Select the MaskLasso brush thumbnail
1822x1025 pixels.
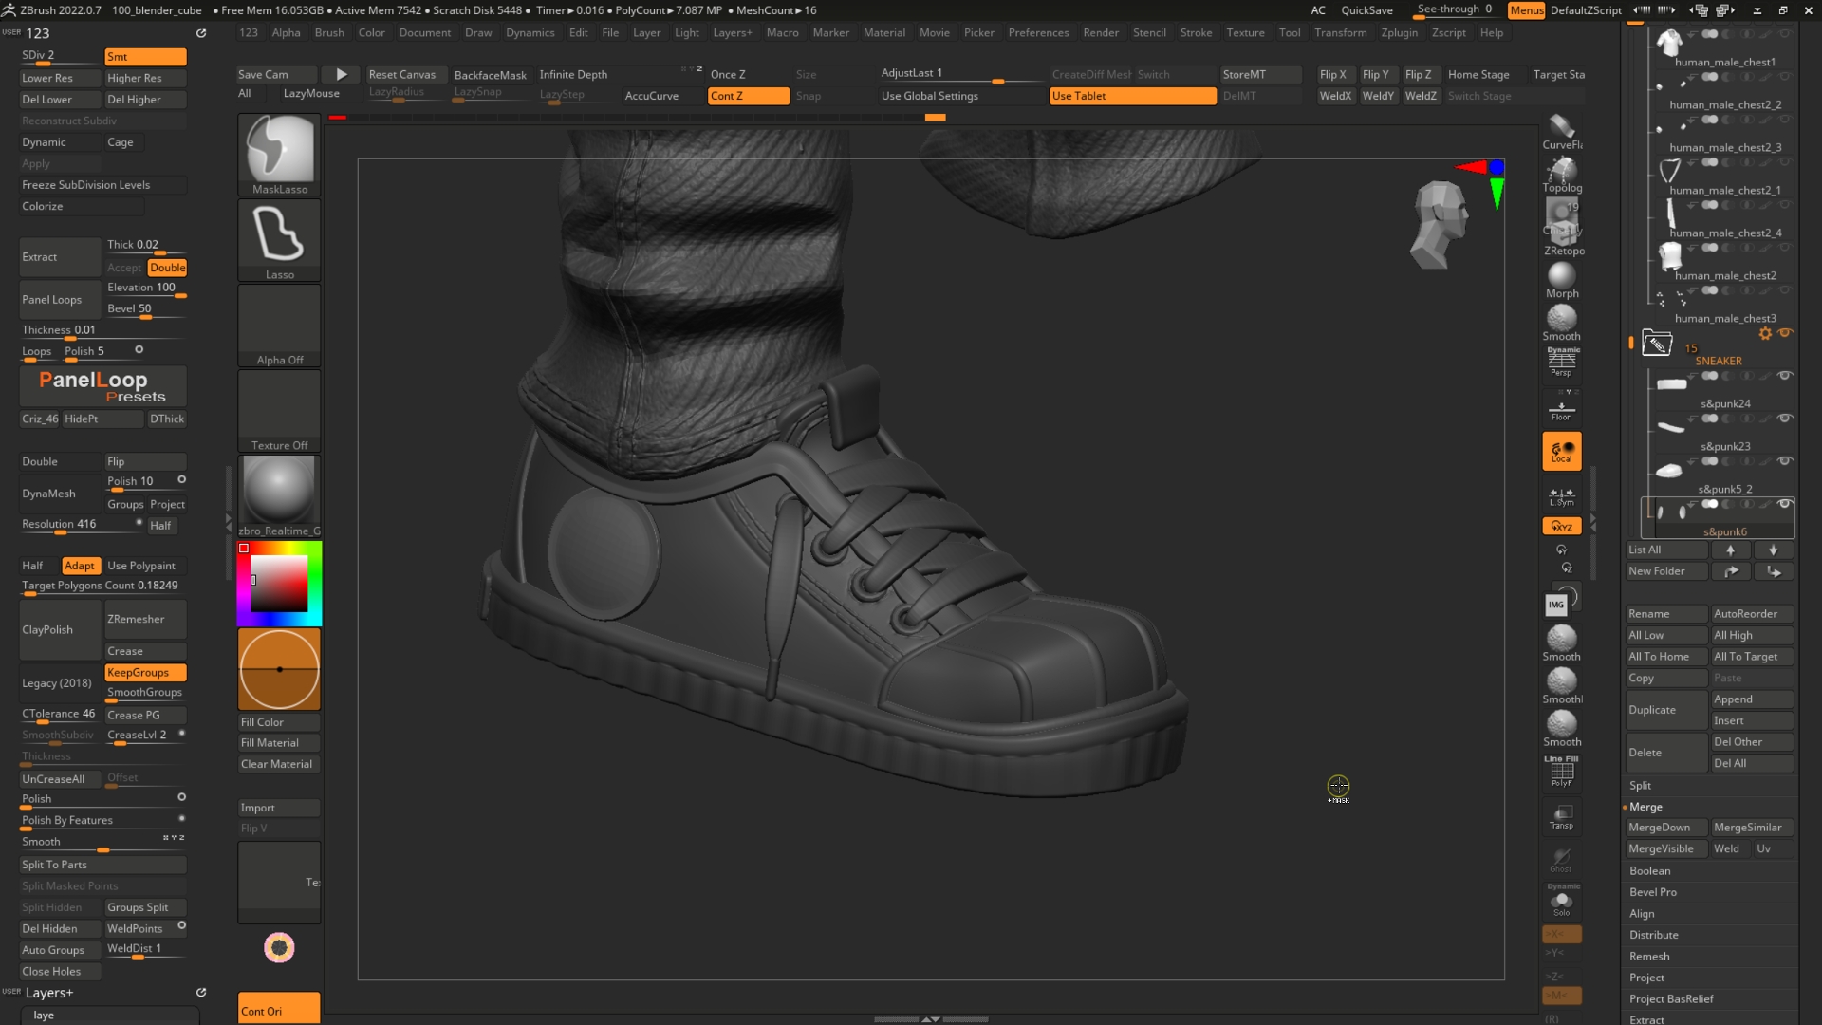tap(279, 152)
